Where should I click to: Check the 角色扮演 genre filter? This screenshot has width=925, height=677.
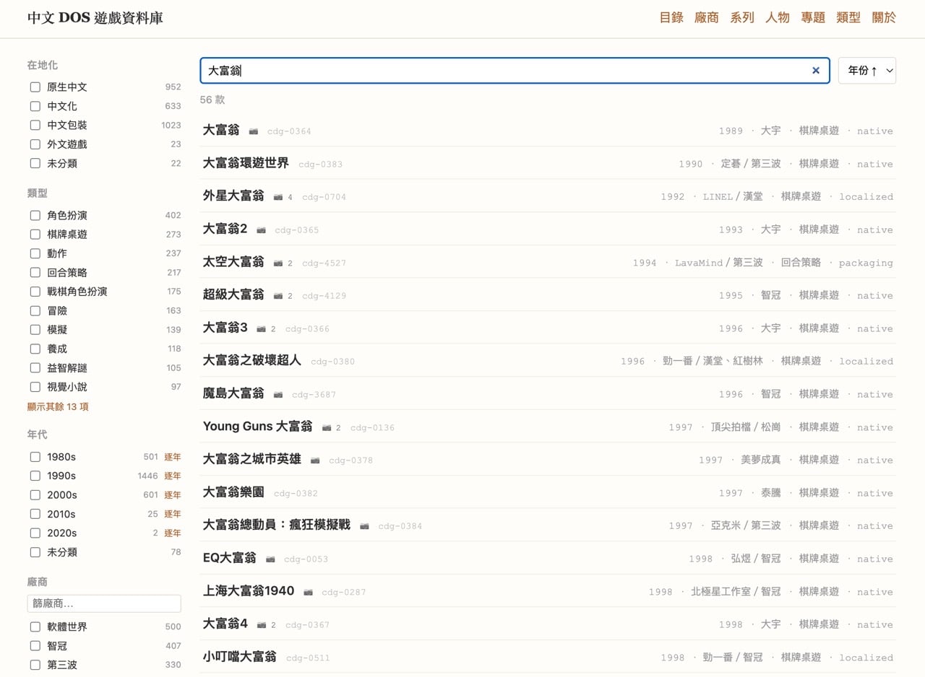click(35, 215)
